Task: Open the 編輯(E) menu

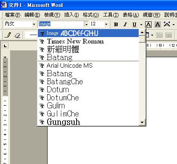Action: 32,15
